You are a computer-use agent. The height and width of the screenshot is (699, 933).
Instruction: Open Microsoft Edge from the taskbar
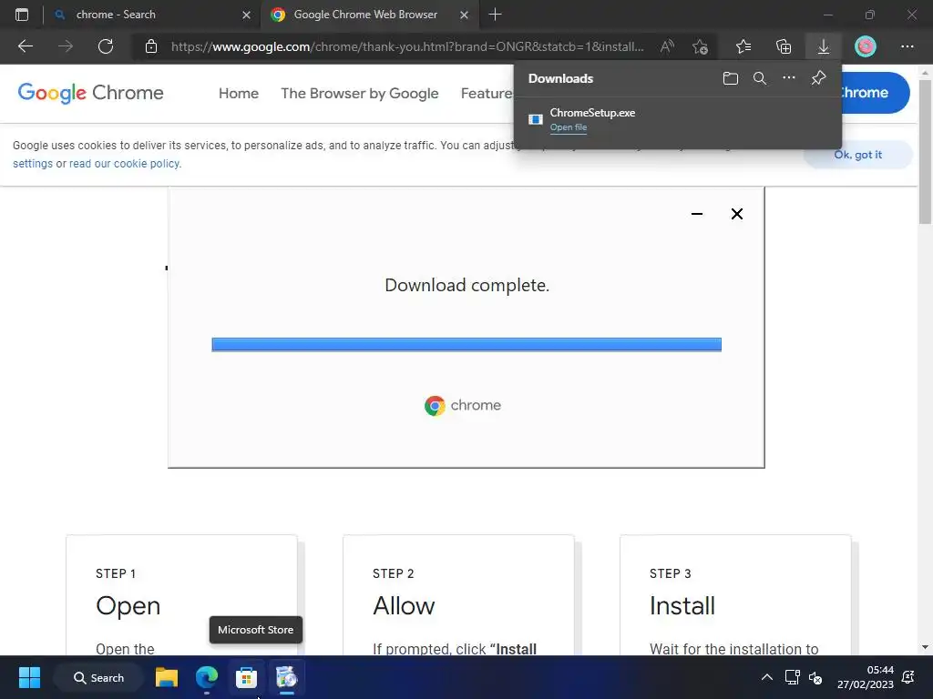pos(207,677)
